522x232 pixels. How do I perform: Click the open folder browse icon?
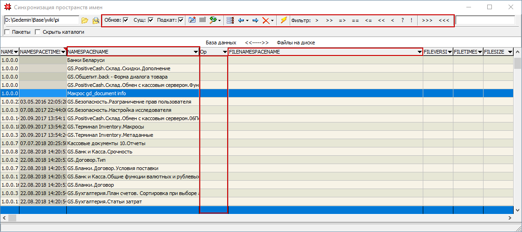(x=84, y=20)
